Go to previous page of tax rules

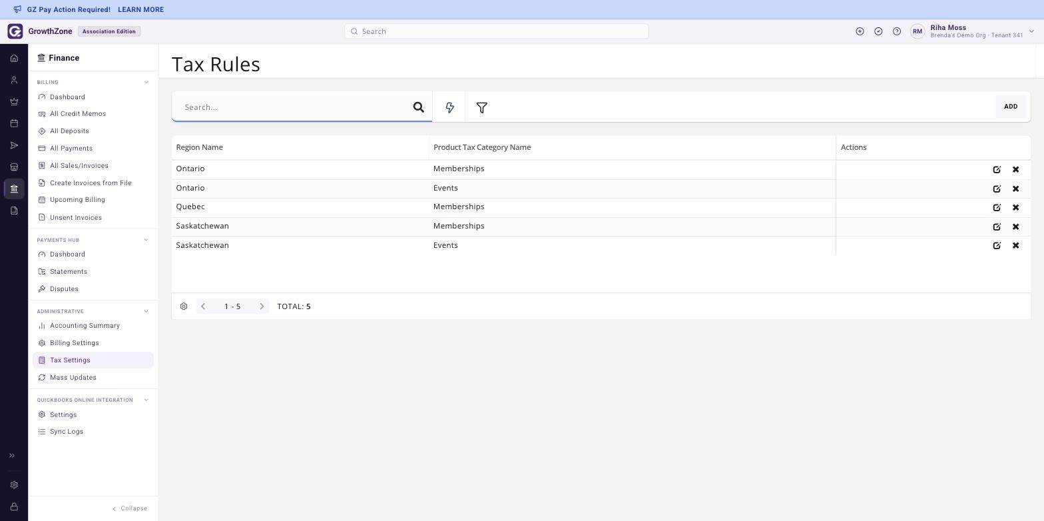click(203, 306)
